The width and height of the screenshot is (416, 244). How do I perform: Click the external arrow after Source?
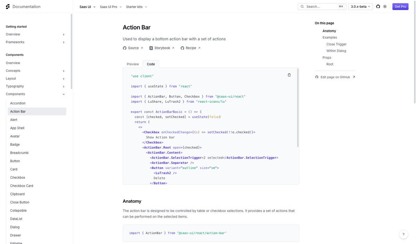142,48
